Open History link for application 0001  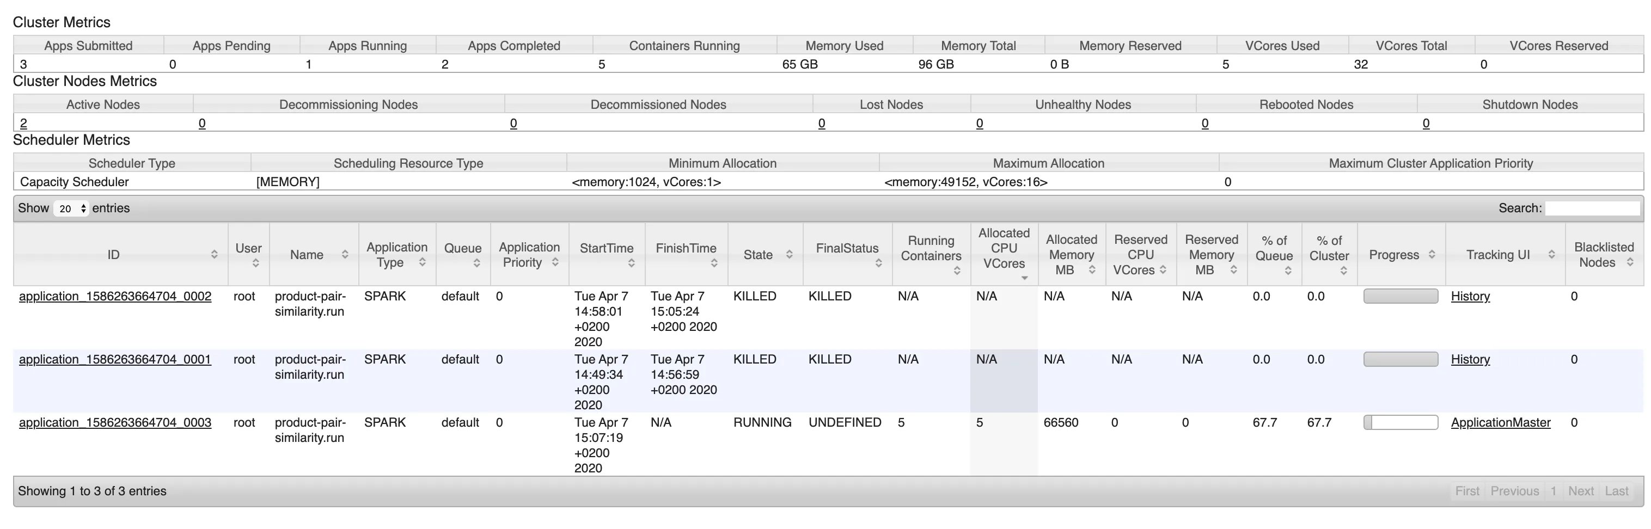1470,359
